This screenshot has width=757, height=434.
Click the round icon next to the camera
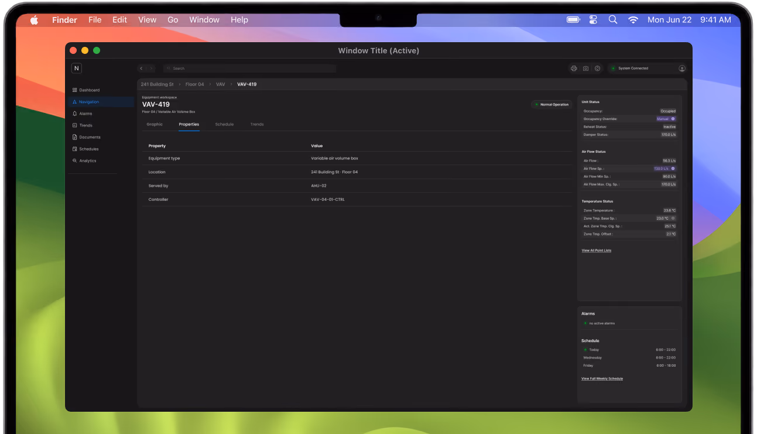point(597,69)
